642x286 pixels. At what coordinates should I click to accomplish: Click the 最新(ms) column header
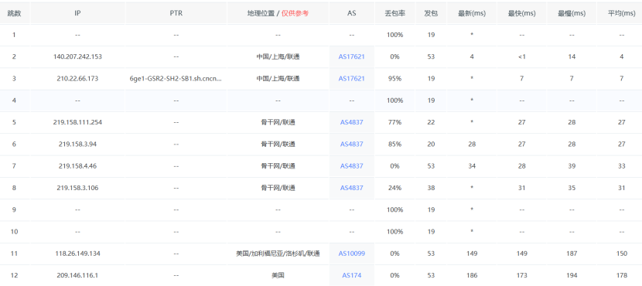click(472, 13)
